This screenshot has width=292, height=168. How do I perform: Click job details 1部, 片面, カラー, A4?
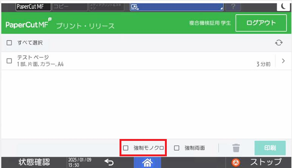[40, 64]
